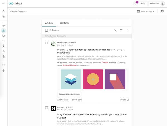The height and width of the screenshot is (126, 167).
Task: Open the three-dot more options menu
Action: coord(127,30)
